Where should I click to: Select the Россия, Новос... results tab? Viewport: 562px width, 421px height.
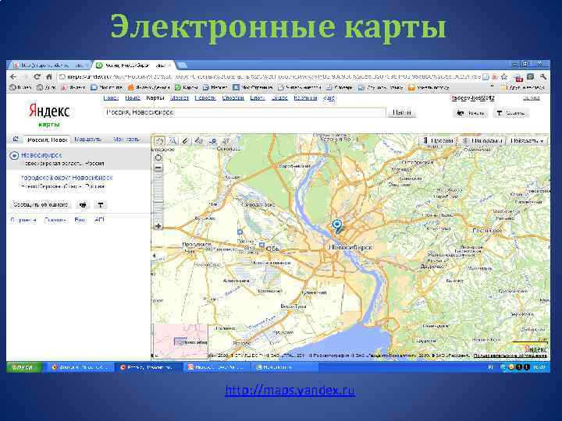(x=48, y=140)
